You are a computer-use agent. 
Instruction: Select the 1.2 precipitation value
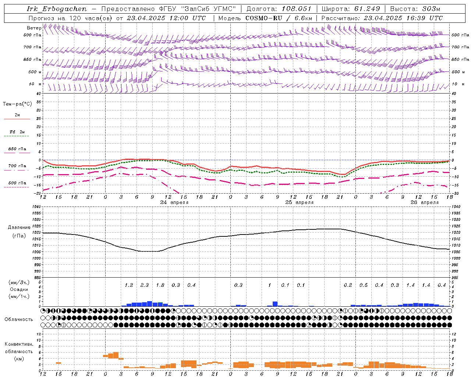point(129,285)
